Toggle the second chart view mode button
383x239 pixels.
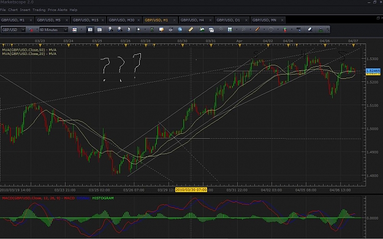99,30
